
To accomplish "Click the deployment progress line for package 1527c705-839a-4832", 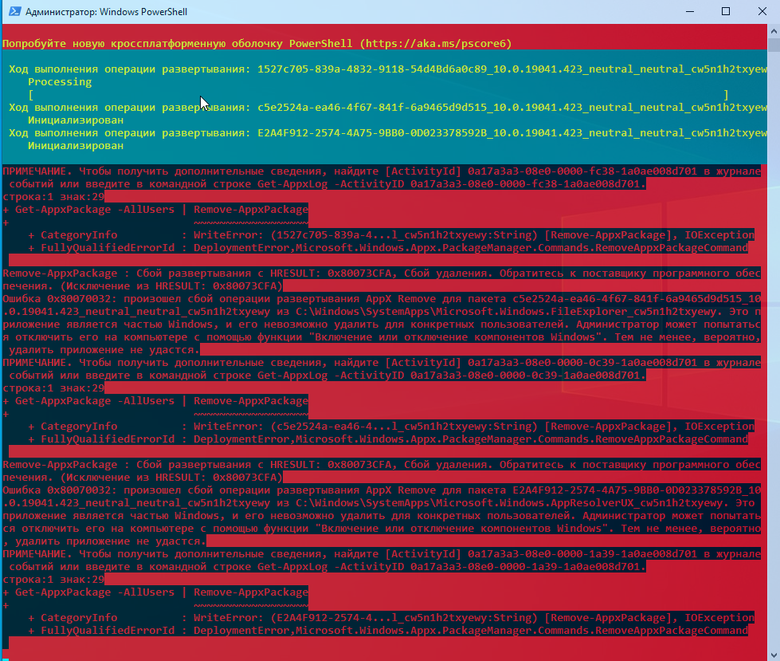I will [387, 69].
